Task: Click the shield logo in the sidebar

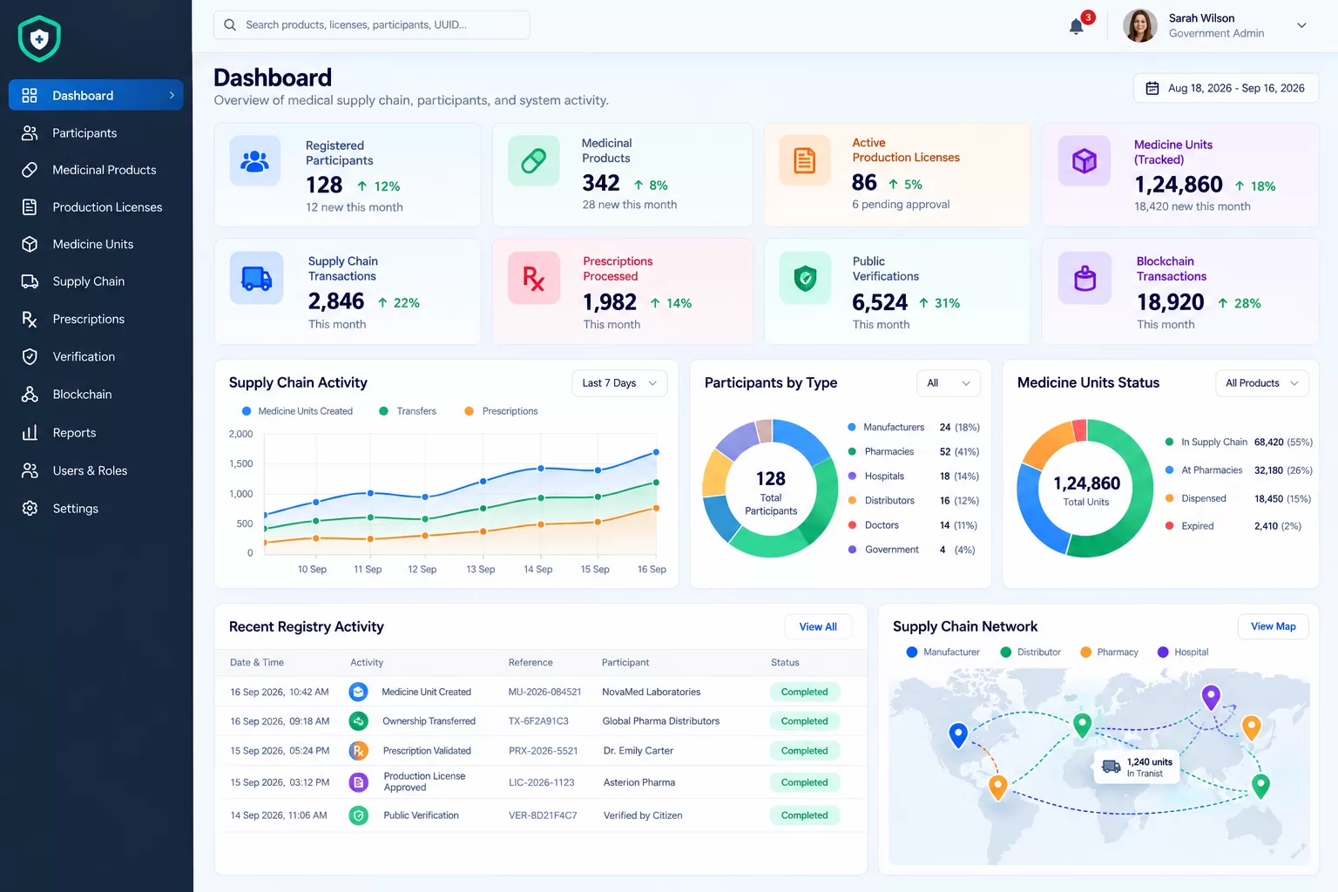Action: 39,39
